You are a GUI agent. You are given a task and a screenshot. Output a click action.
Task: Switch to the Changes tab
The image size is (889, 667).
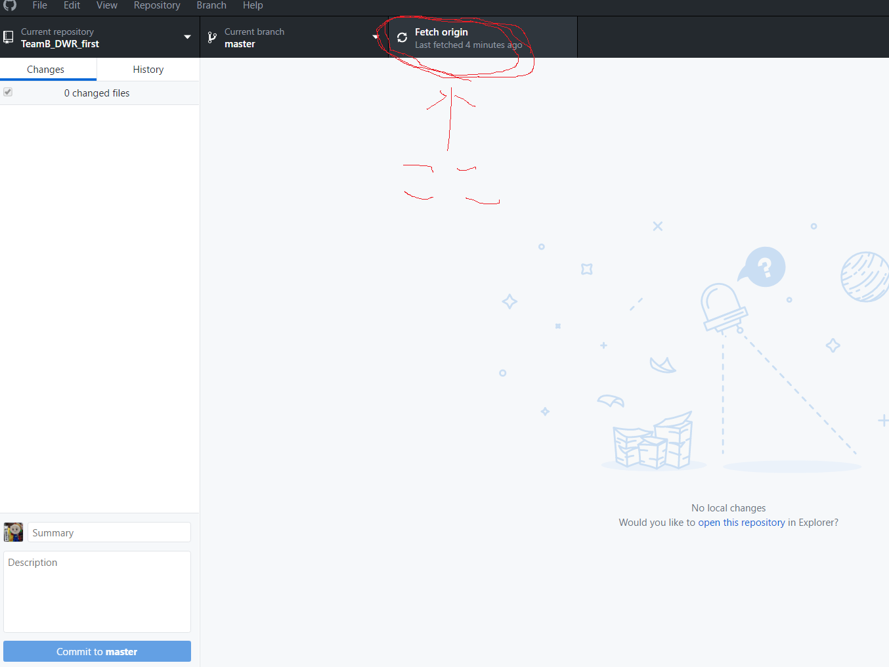coord(49,70)
